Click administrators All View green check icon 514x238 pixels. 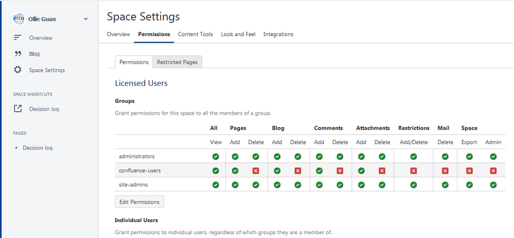click(216, 156)
